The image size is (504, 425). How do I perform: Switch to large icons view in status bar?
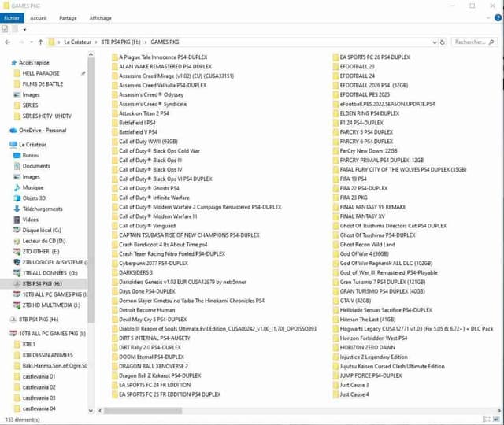pos(498,419)
